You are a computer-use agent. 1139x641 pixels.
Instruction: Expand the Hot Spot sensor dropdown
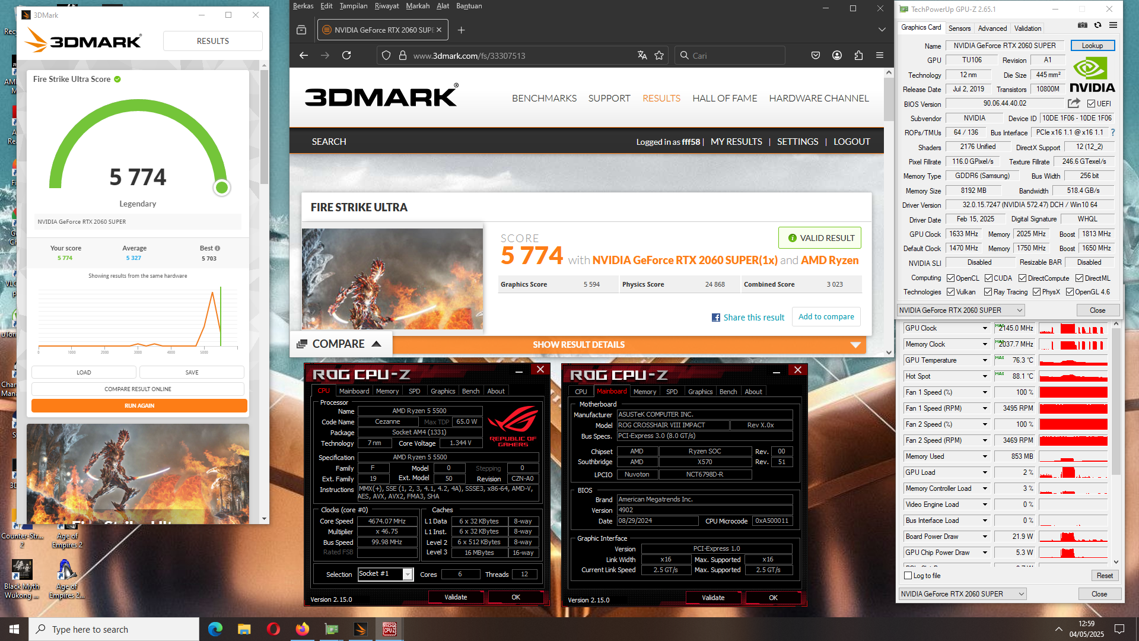point(985,376)
